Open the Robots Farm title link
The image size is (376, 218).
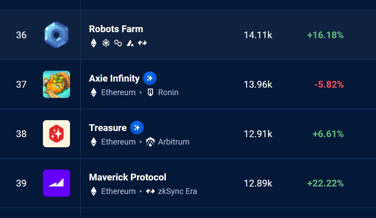(116, 29)
